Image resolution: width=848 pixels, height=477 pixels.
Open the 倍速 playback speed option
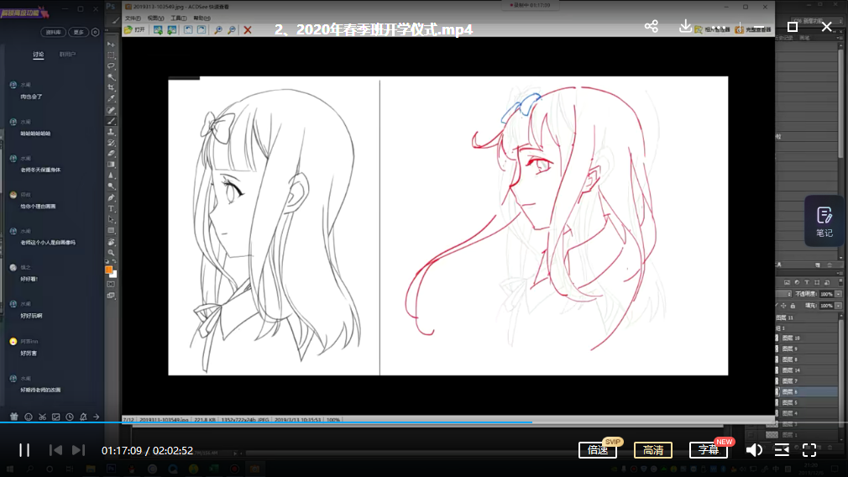coord(598,450)
